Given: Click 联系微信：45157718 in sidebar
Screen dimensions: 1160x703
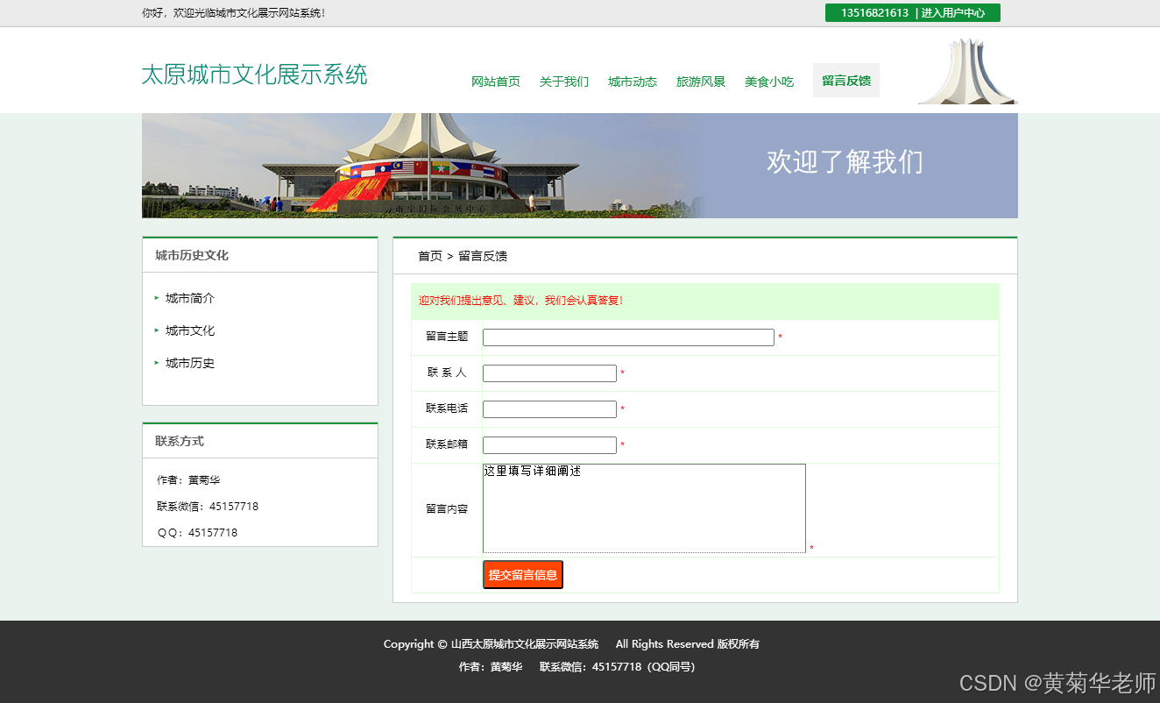Looking at the screenshot, I should click(x=208, y=507).
